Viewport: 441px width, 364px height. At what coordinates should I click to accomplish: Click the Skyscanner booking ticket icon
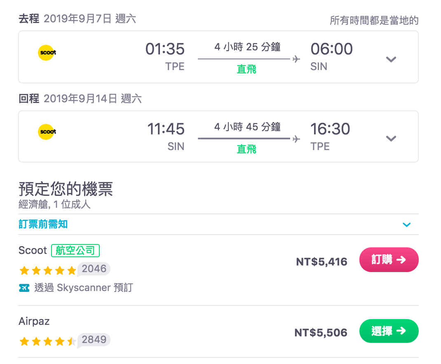click(x=24, y=288)
